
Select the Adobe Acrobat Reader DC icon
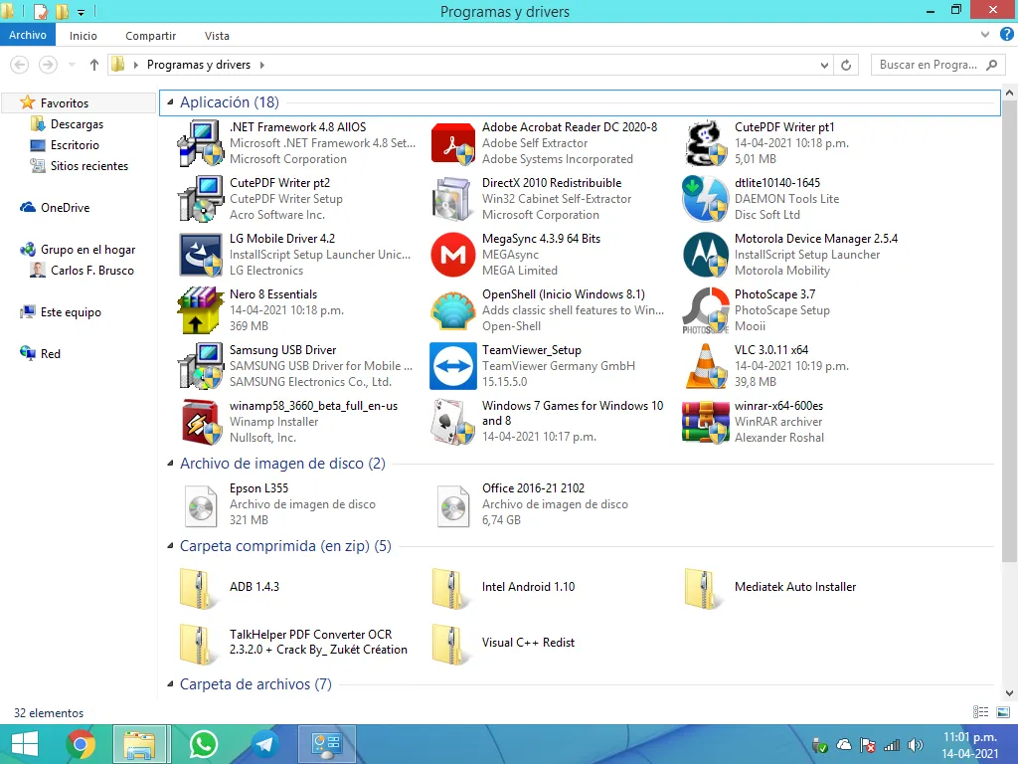click(453, 143)
